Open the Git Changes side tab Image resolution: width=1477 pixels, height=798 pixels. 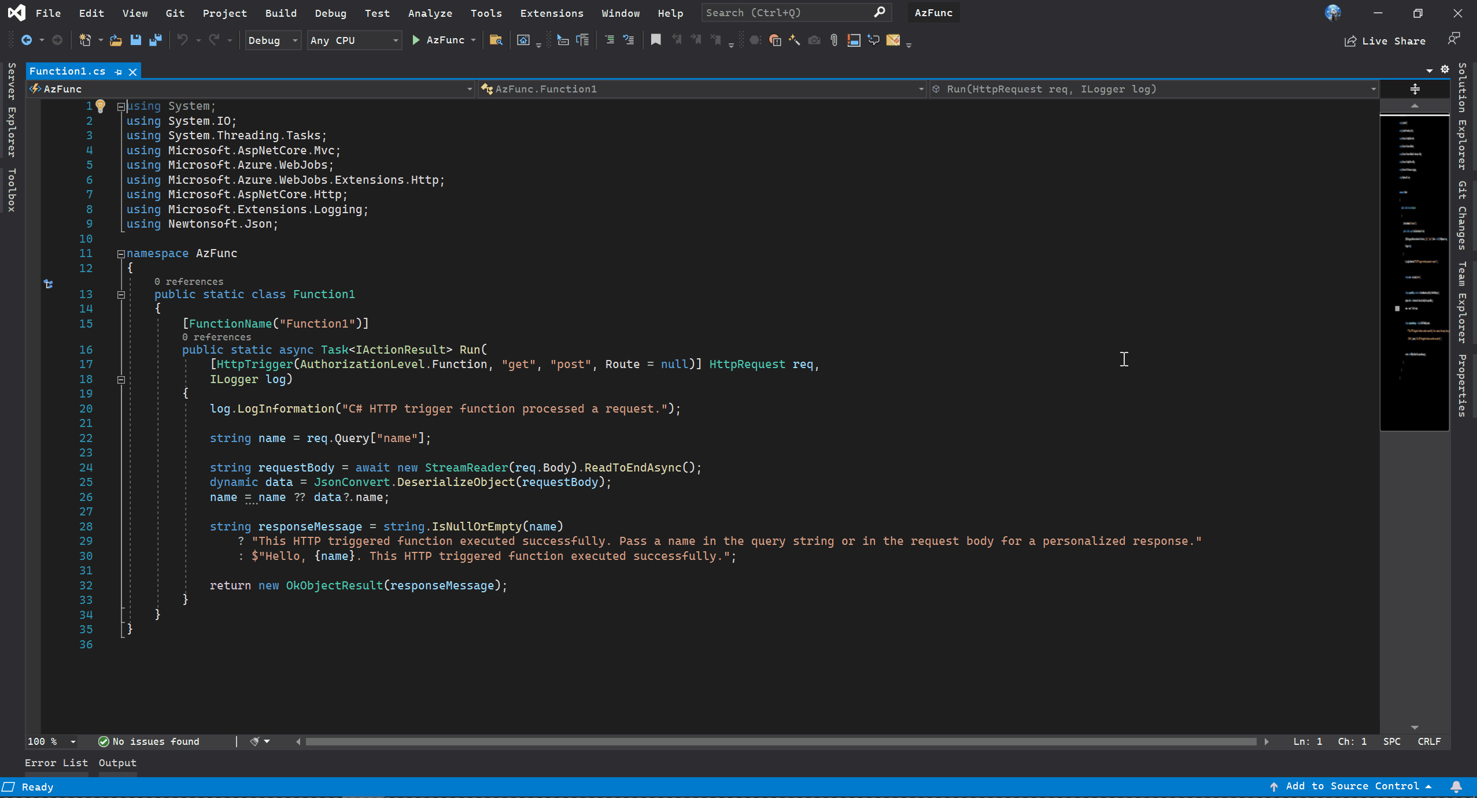click(1462, 216)
